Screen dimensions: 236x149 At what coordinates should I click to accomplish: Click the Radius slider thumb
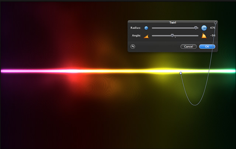[x=196, y=28]
